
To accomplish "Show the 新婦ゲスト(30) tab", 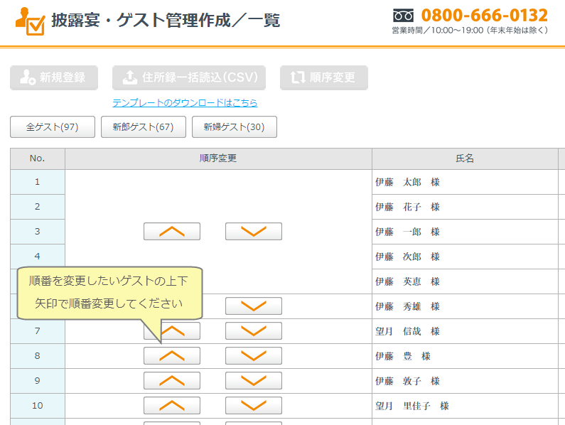I will click(234, 127).
